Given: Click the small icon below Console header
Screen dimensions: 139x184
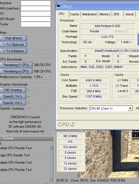Looking at the screenshot, I should (1, 143).
